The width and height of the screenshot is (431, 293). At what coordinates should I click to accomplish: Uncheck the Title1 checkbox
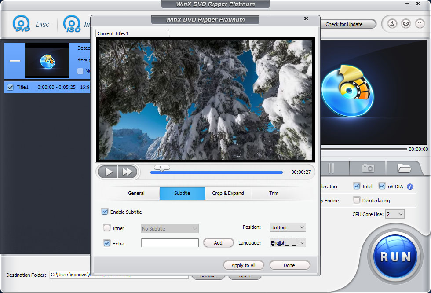tap(10, 88)
